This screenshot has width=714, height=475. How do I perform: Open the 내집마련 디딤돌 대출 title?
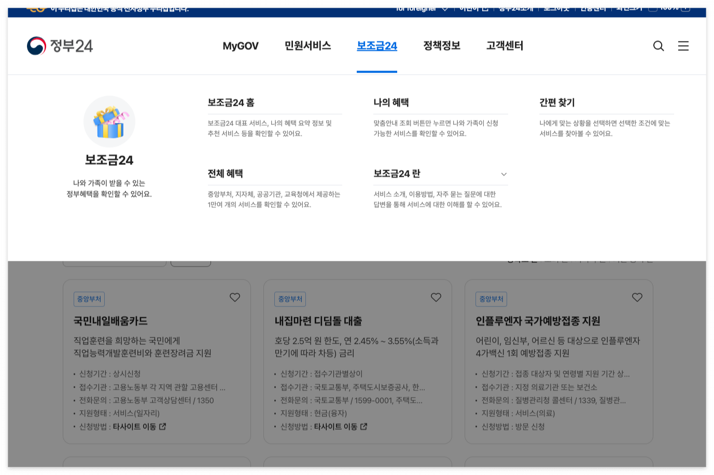pos(318,321)
